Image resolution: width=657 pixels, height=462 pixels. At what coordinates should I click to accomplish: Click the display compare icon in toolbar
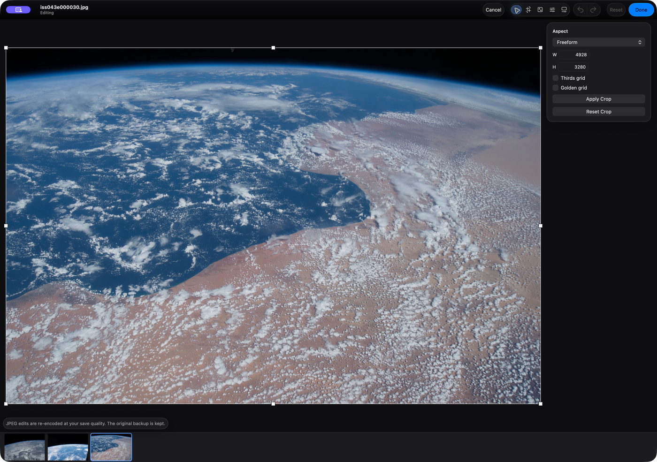pos(564,10)
